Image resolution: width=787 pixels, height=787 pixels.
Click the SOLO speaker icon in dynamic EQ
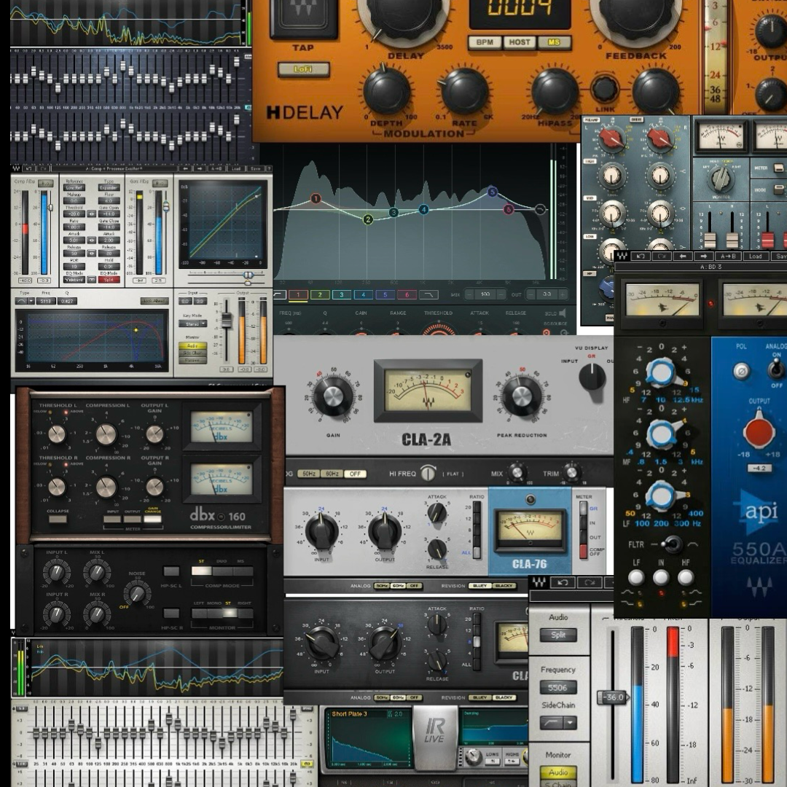coord(562,313)
